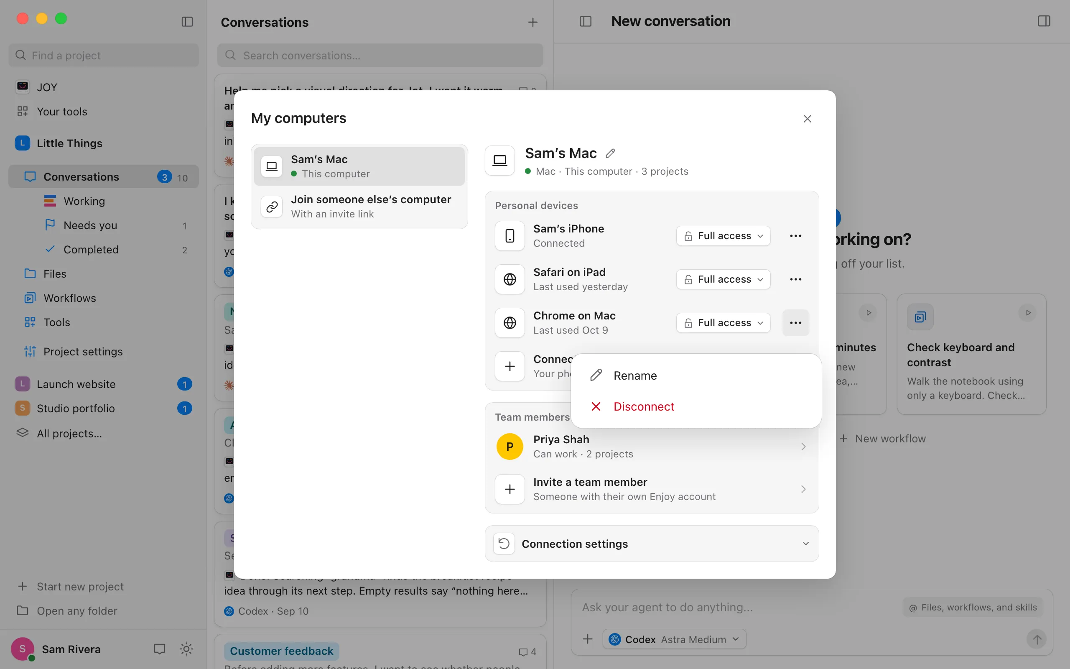Open more options for Sam's iPhone
This screenshot has height=669, width=1070.
795,236
